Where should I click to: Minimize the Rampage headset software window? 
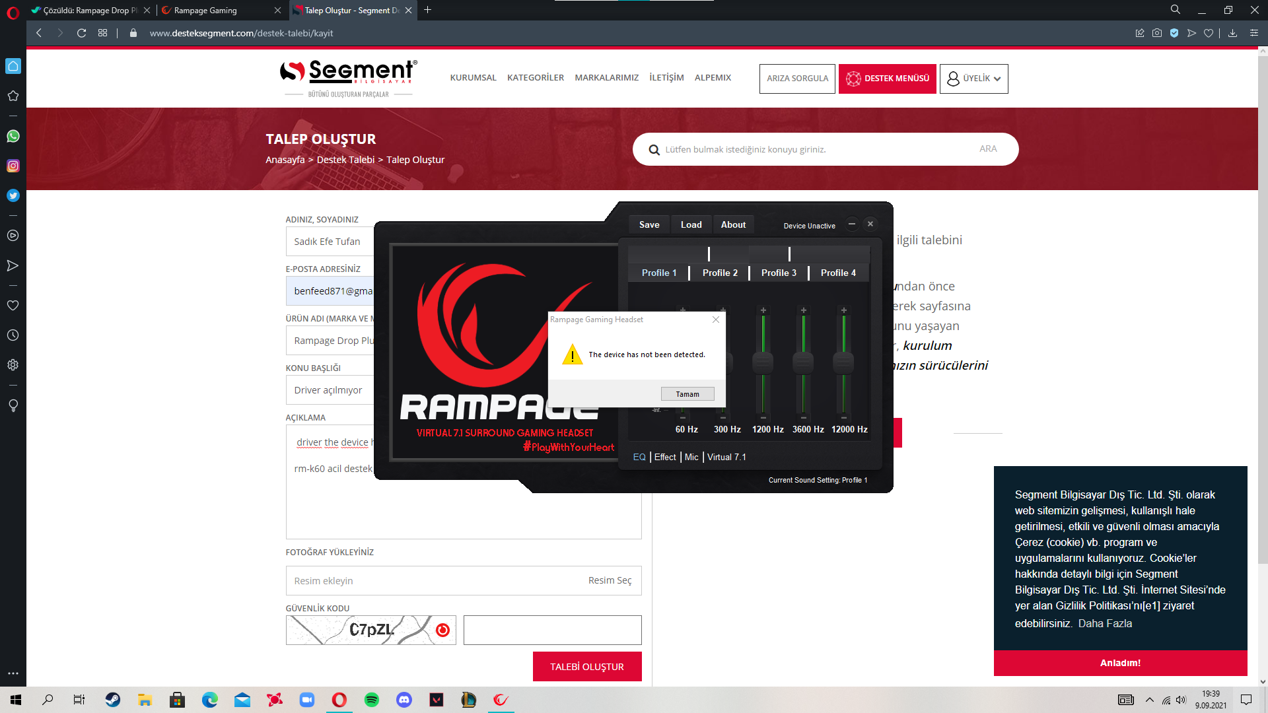tap(852, 224)
